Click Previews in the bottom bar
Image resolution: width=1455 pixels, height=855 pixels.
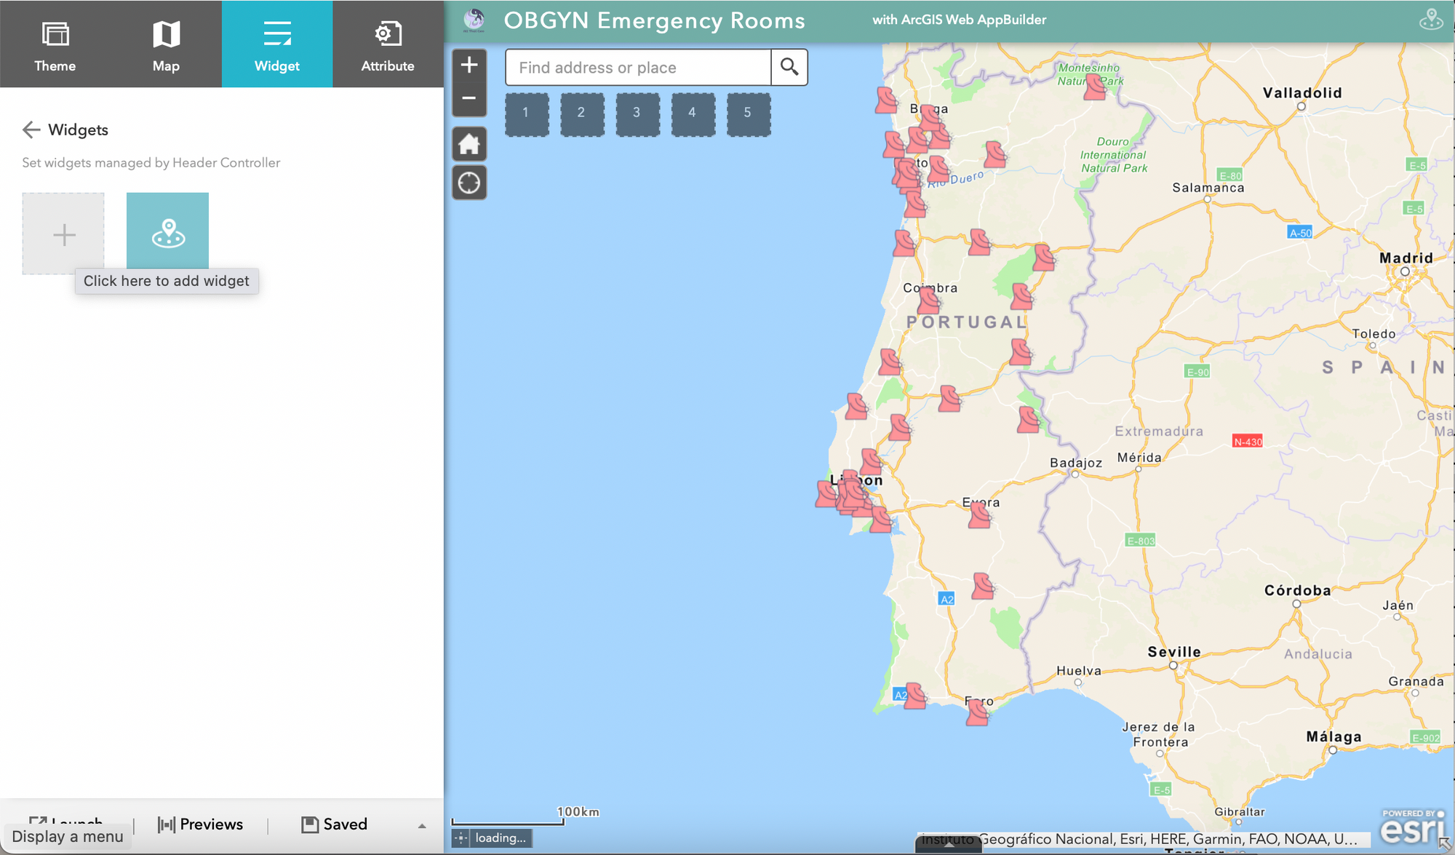[x=201, y=824]
